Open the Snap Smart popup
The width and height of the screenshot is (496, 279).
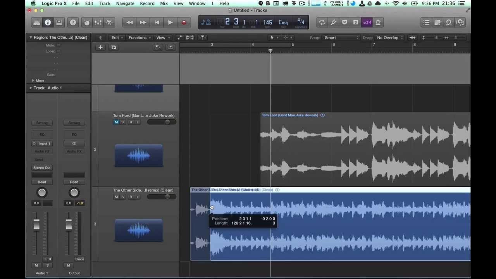341,38
